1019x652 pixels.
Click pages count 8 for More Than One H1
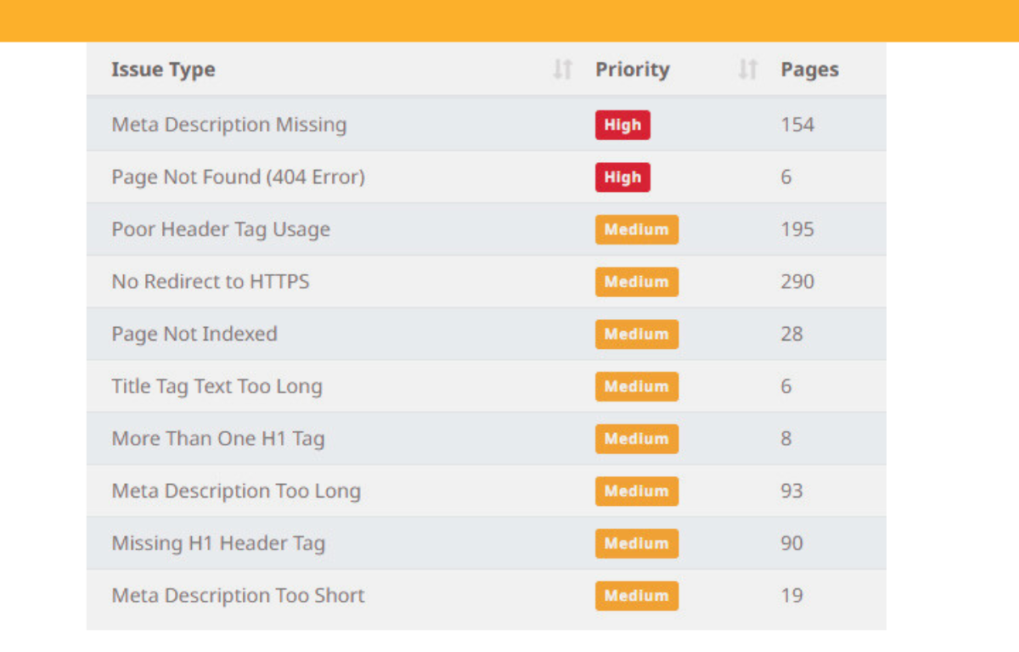(786, 439)
